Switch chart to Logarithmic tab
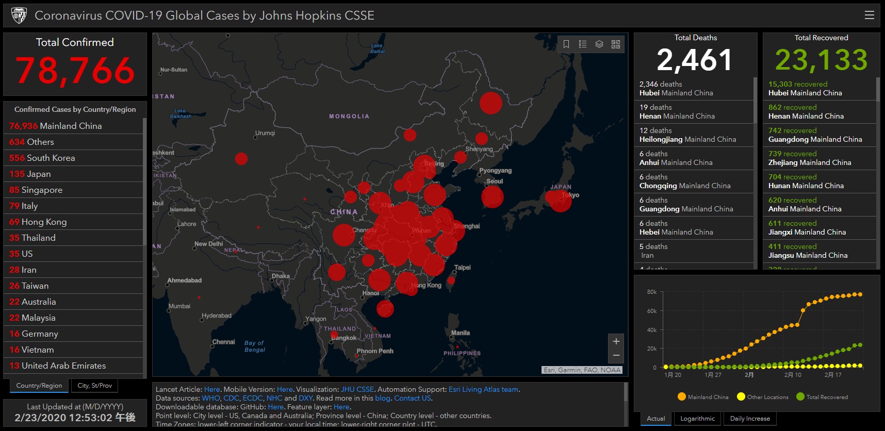Image resolution: width=885 pixels, height=431 pixels. tap(697, 419)
